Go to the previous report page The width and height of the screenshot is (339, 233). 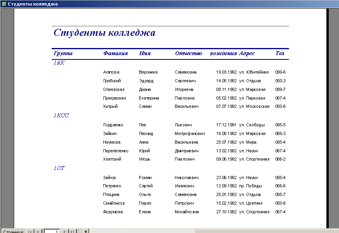click(38, 231)
